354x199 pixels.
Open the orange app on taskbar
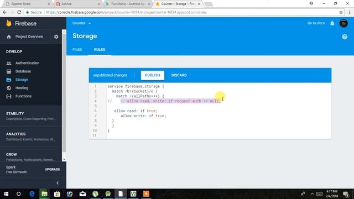coord(146,194)
